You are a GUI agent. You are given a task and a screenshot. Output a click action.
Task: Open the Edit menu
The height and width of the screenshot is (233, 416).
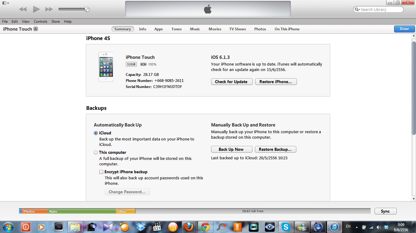click(15, 22)
